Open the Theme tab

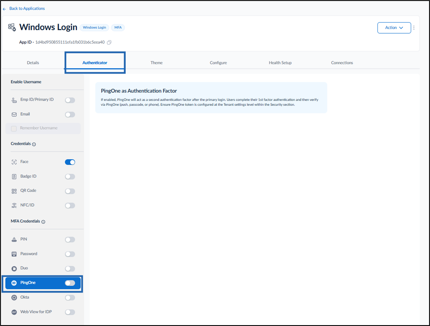tap(156, 63)
